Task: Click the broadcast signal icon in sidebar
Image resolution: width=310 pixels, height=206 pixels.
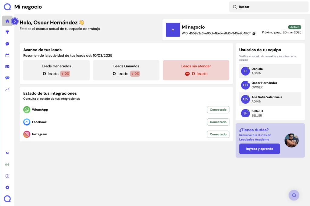Action: tap(7, 165)
